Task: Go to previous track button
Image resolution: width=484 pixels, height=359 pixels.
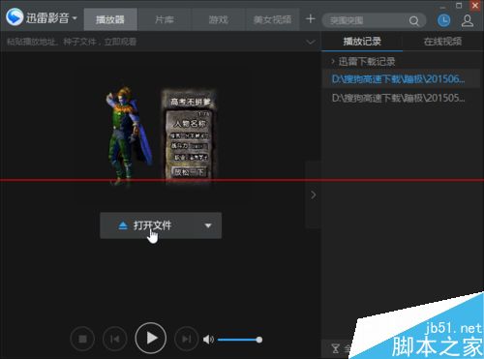Action: 115,339
